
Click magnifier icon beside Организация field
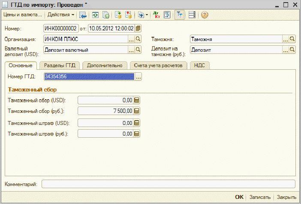pos(138,39)
